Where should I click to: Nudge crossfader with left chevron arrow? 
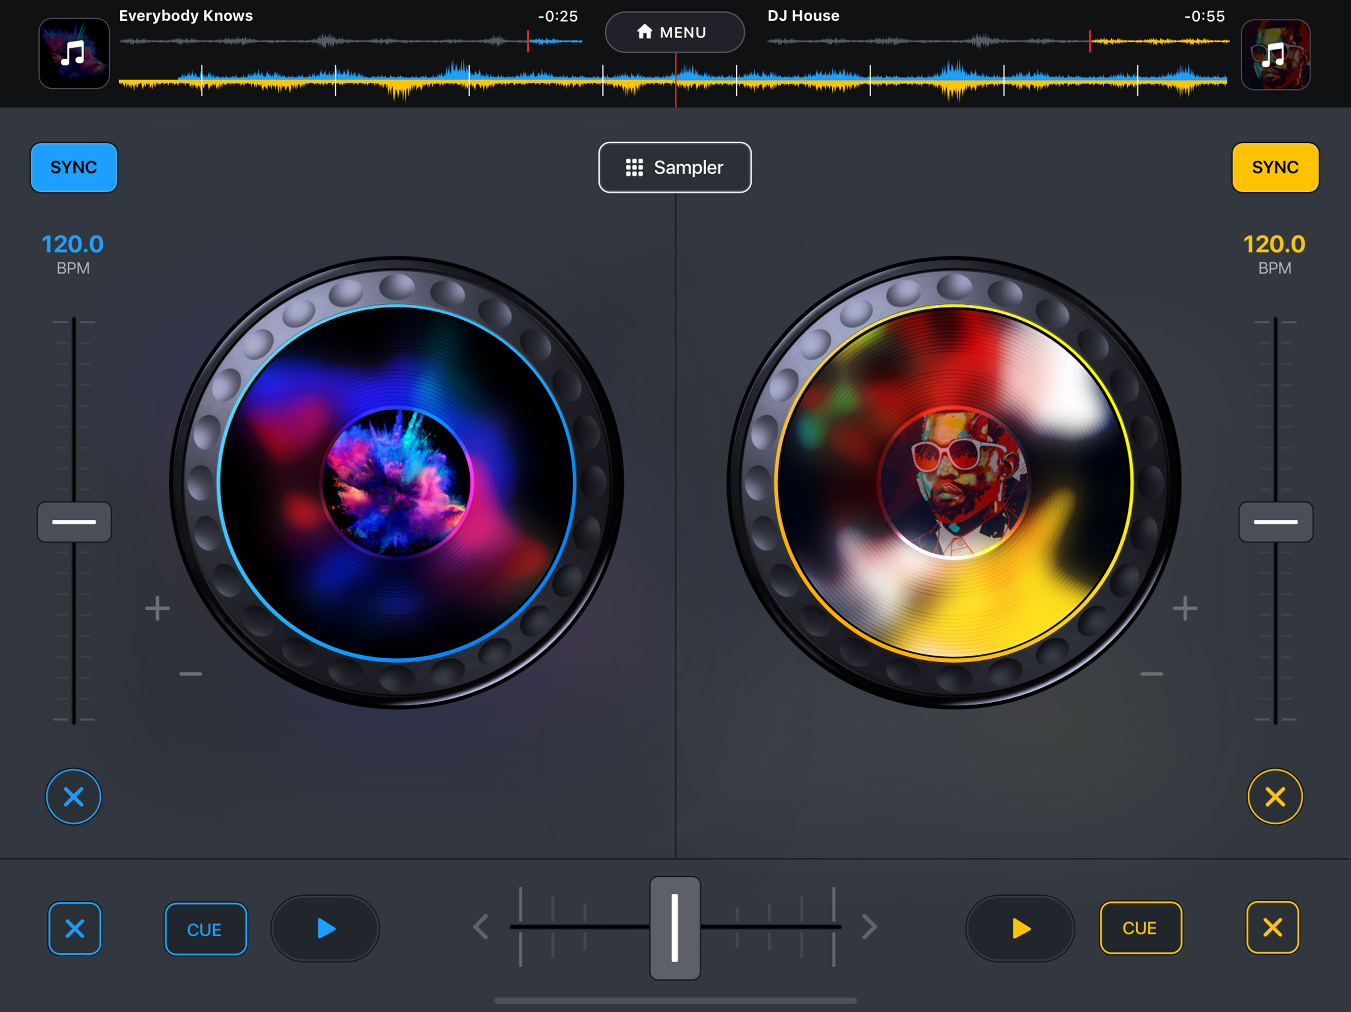(481, 927)
